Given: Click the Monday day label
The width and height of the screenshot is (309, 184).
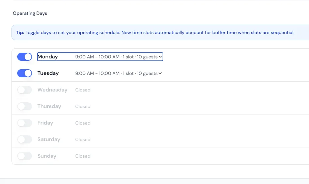Looking at the screenshot, I should [x=48, y=57].
